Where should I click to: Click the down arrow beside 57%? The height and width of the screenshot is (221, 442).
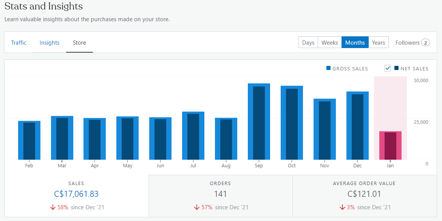tap(196, 207)
